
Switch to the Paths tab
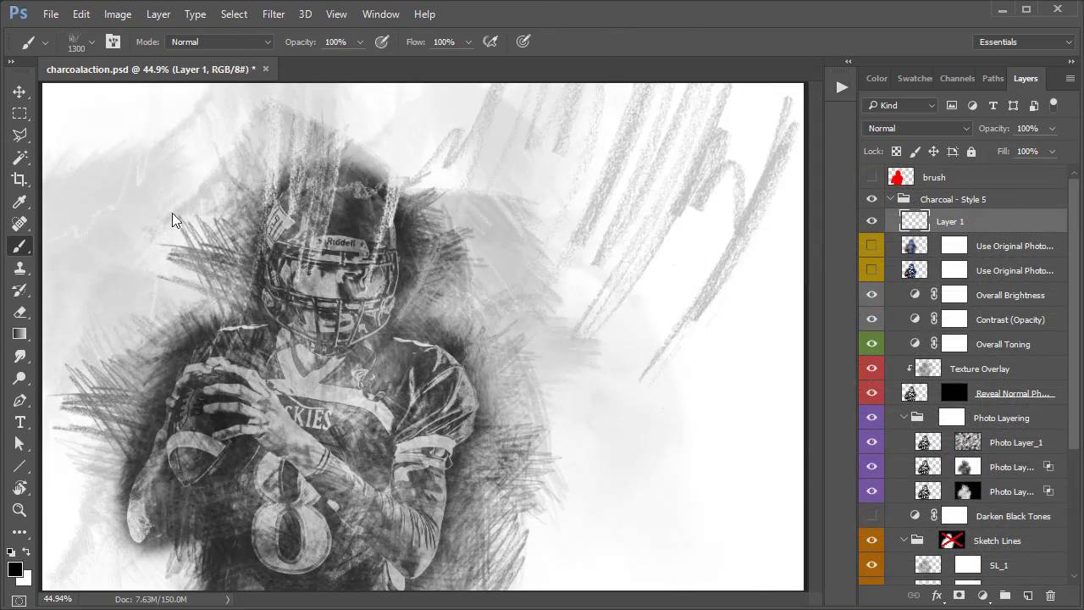point(993,78)
